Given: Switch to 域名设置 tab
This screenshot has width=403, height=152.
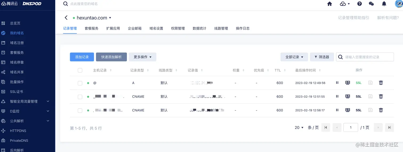Looking at the screenshot, I should 156,28.
